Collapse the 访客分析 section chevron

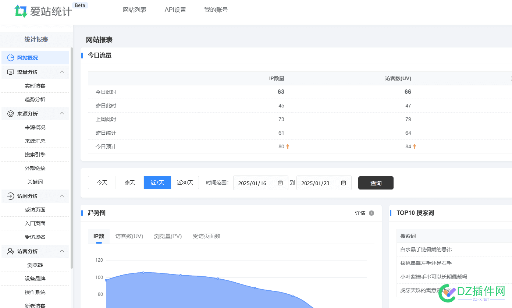click(62, 251)
